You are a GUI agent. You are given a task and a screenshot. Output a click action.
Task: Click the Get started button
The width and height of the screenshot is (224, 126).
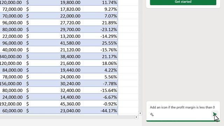click(x=183, y=2)
